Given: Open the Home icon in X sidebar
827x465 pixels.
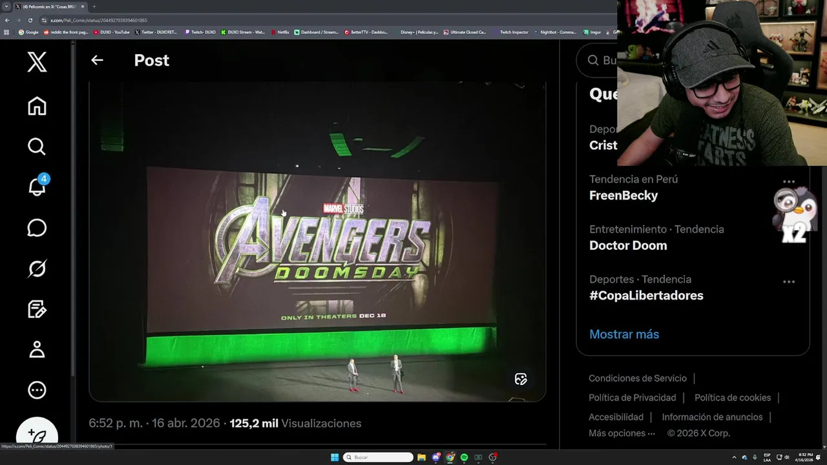Looking at the screenshot, I should [37, 106].
